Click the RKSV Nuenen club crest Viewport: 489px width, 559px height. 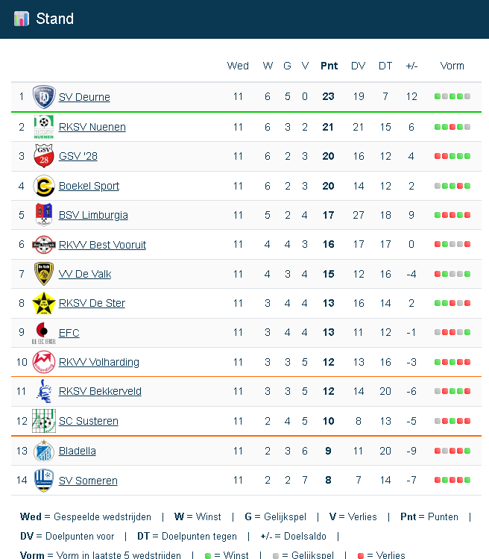44,127
